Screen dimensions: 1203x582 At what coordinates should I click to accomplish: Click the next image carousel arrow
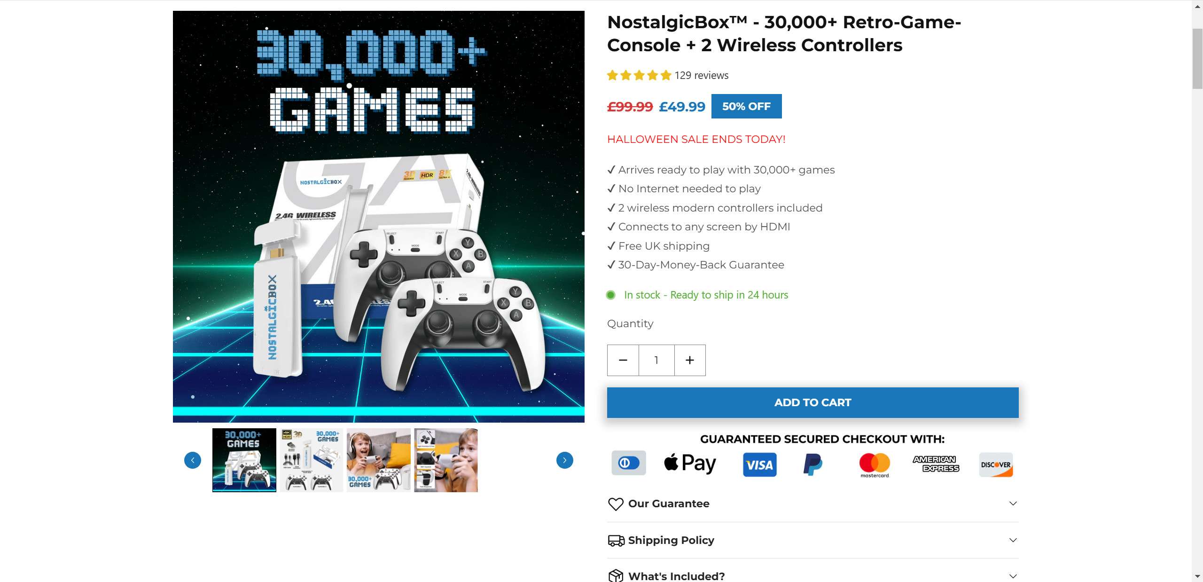[x=564, y=460]
